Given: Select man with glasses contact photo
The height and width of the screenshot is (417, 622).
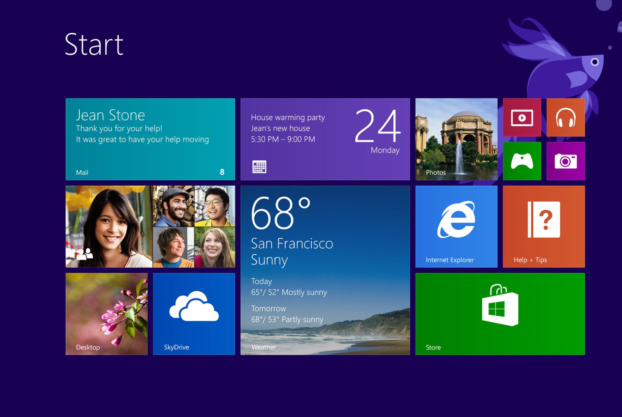Looking at the screenshot, I should point(215,206).
